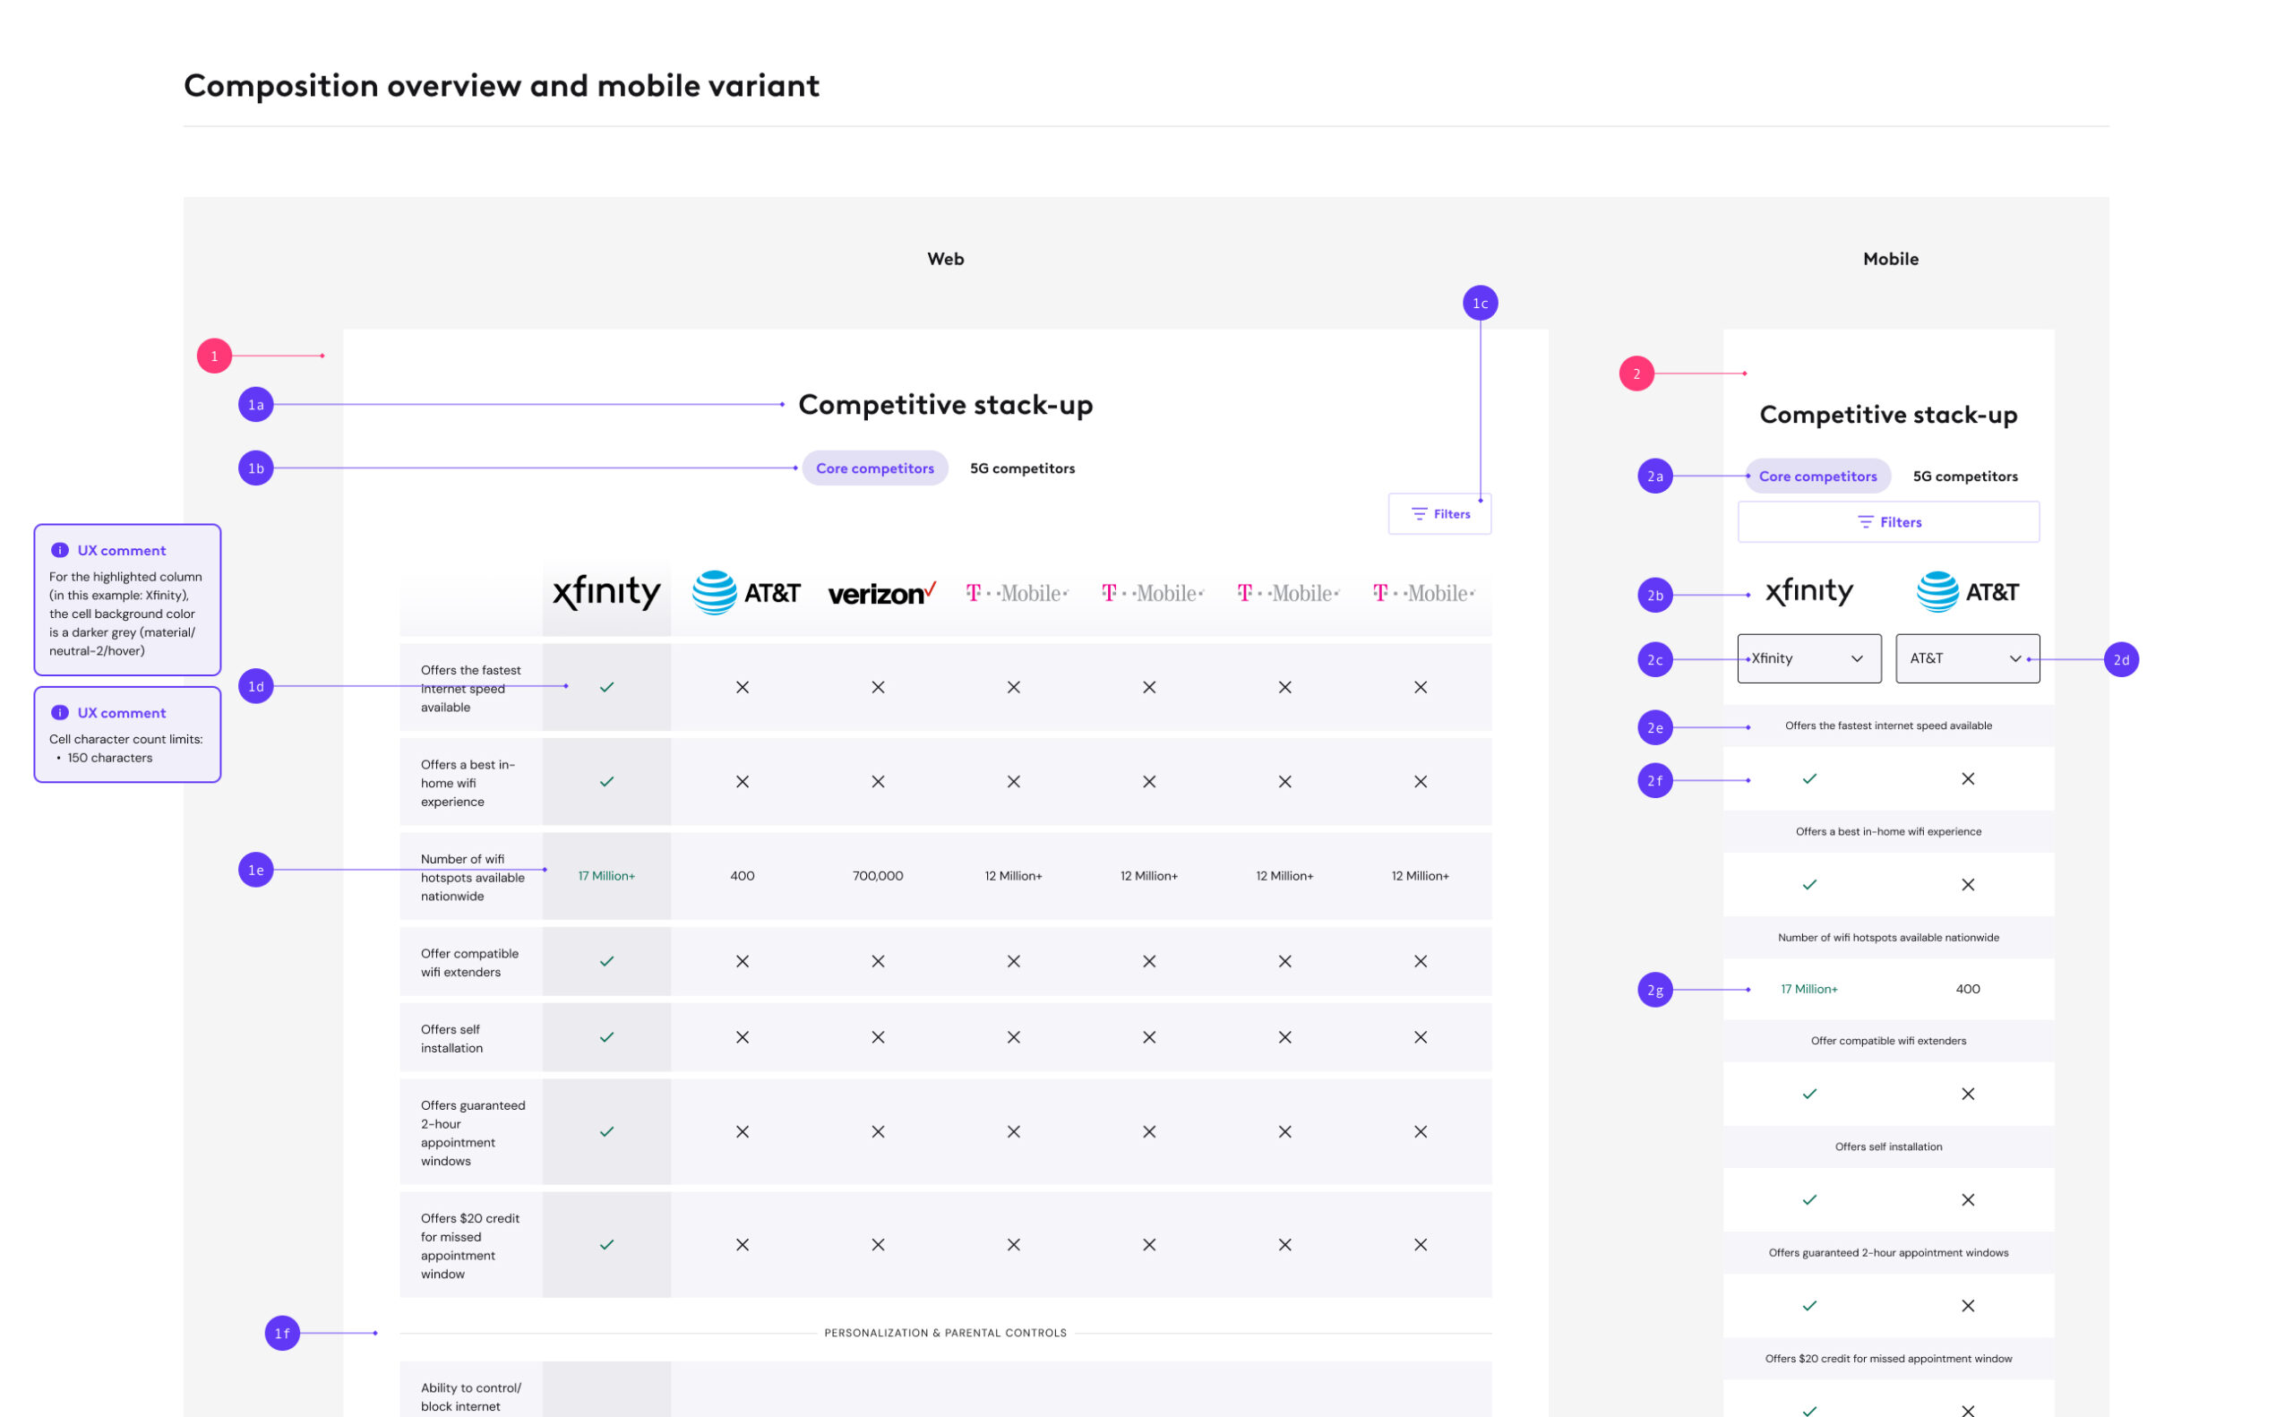
Task: Click info icon of the highlighted column UX comment
Action: [x=60, y=550]
